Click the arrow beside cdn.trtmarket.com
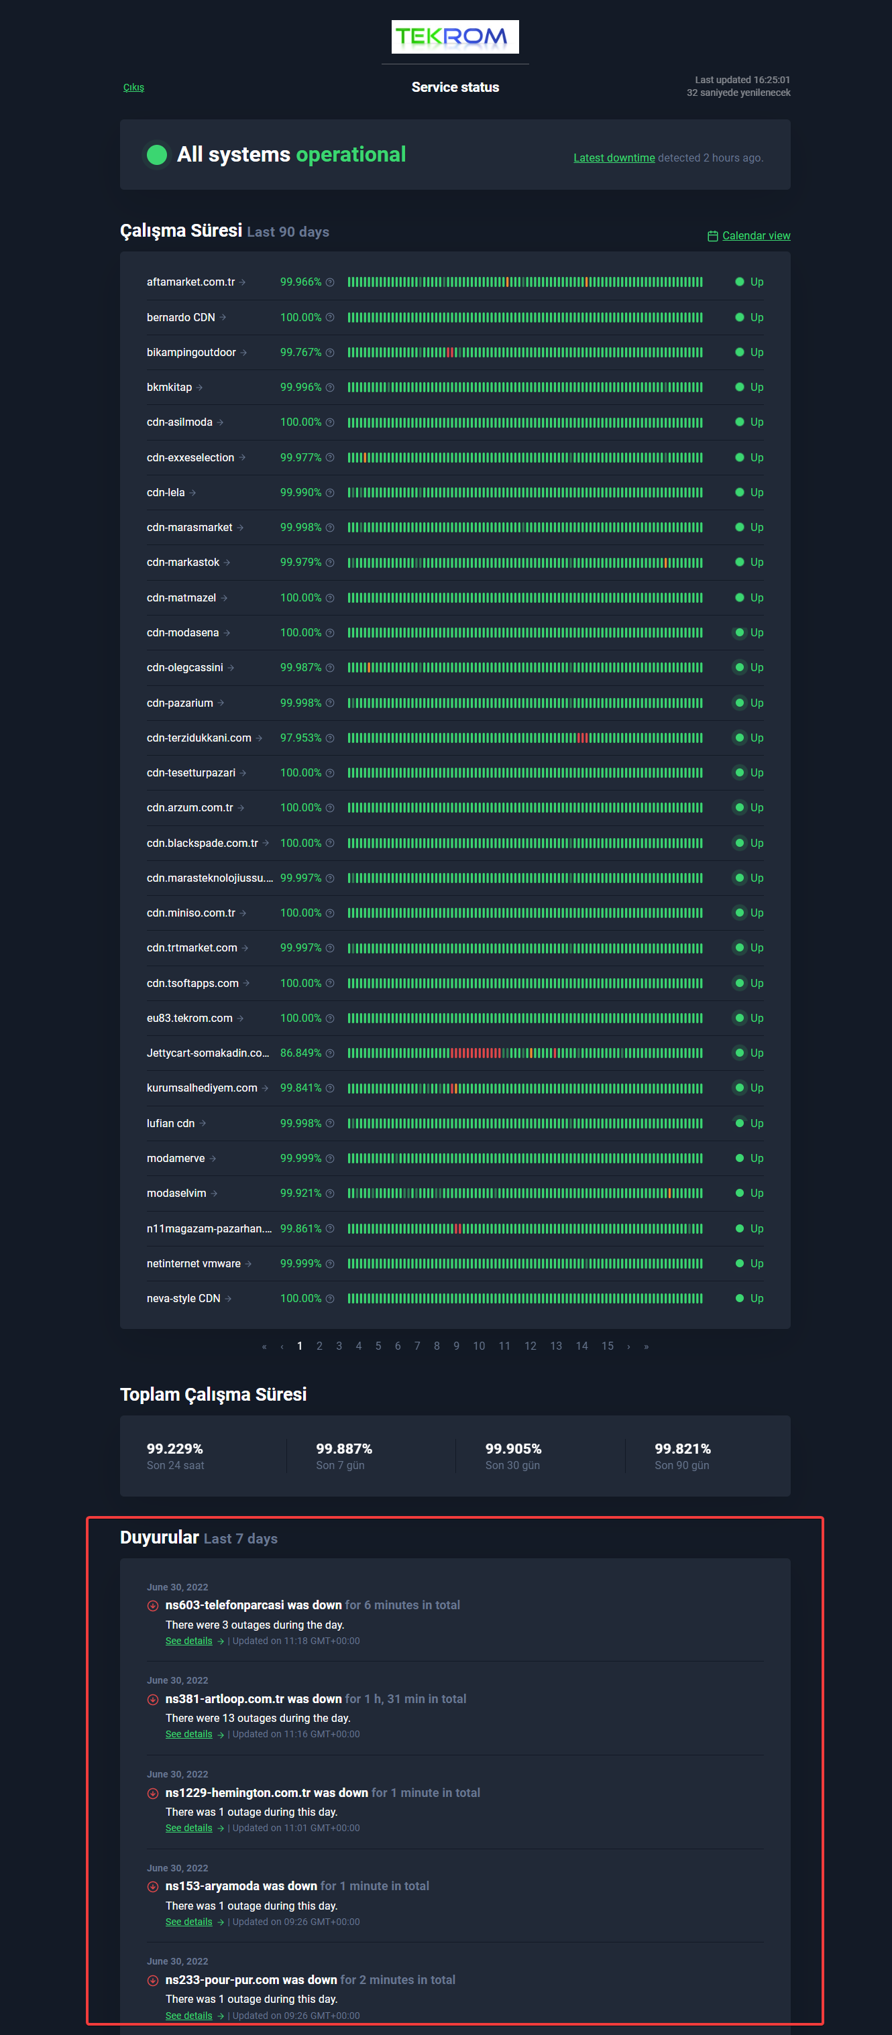 pyautogui.click(x=245, y=948)
